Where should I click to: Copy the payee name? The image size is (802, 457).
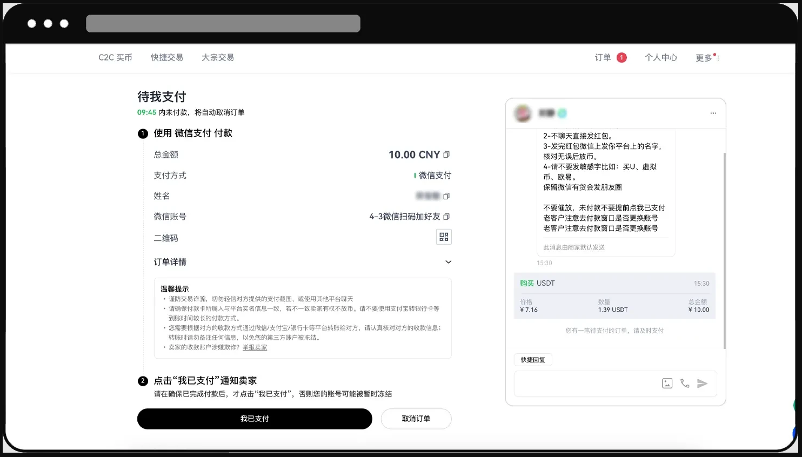[x=446, y=196]
